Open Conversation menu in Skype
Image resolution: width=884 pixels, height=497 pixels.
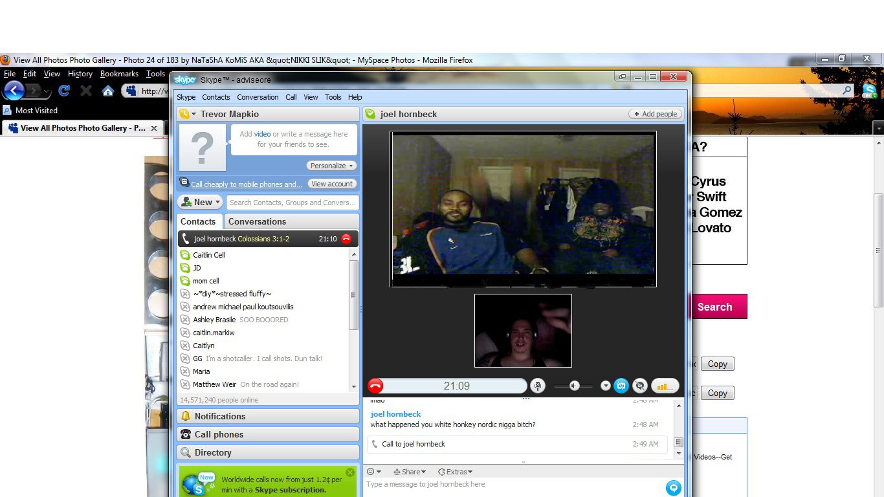258,97
